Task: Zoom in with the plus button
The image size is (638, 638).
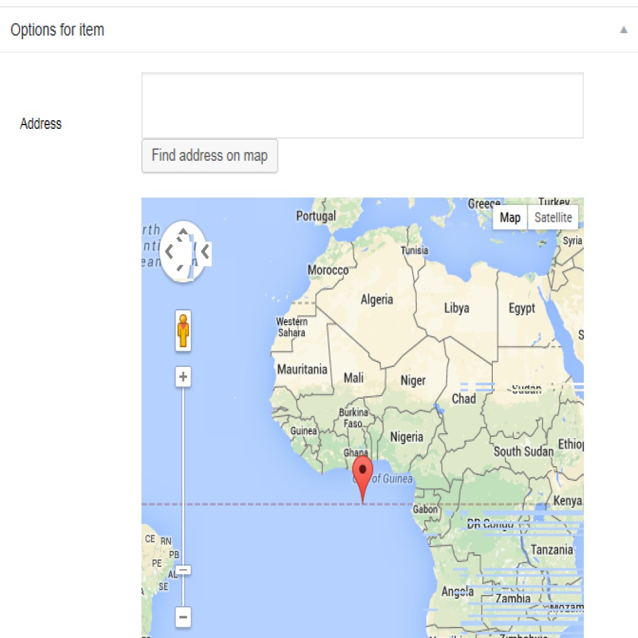Action: (x=183, y=377)
